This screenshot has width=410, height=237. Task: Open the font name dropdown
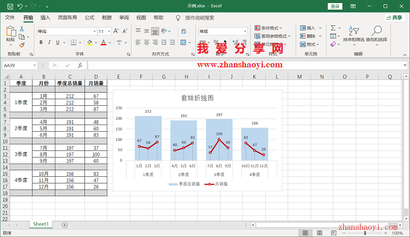(x=95, y=31)
